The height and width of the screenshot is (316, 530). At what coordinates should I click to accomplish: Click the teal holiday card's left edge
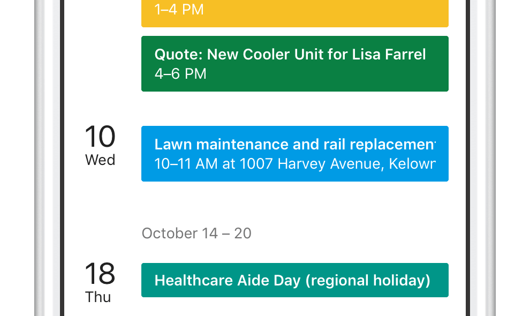145,280
